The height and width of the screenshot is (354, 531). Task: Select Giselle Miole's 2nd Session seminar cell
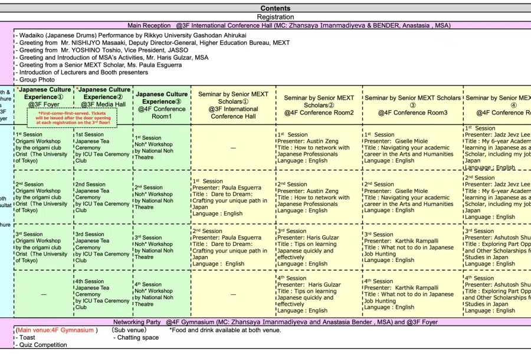tap(412, 197)
